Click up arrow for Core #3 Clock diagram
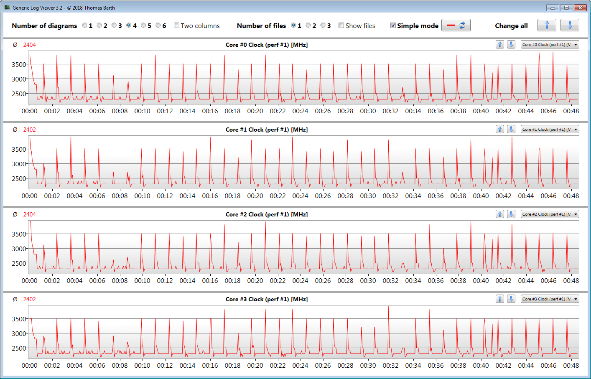The height and width of the screenshot is (379, 591). point(499,299)
